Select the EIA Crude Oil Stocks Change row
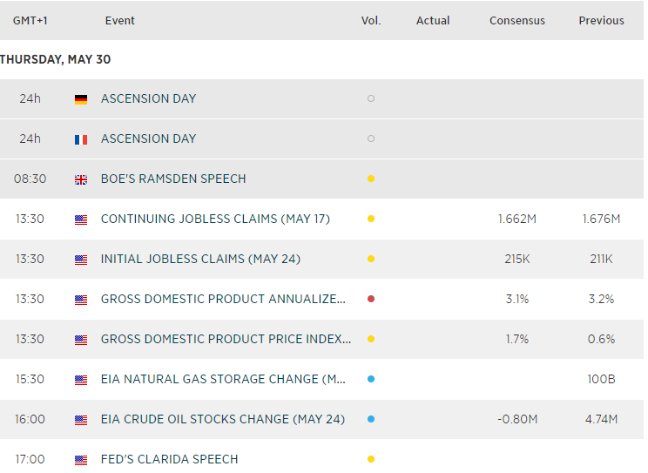Screen dimensions: 648x473 coord(223,420)
